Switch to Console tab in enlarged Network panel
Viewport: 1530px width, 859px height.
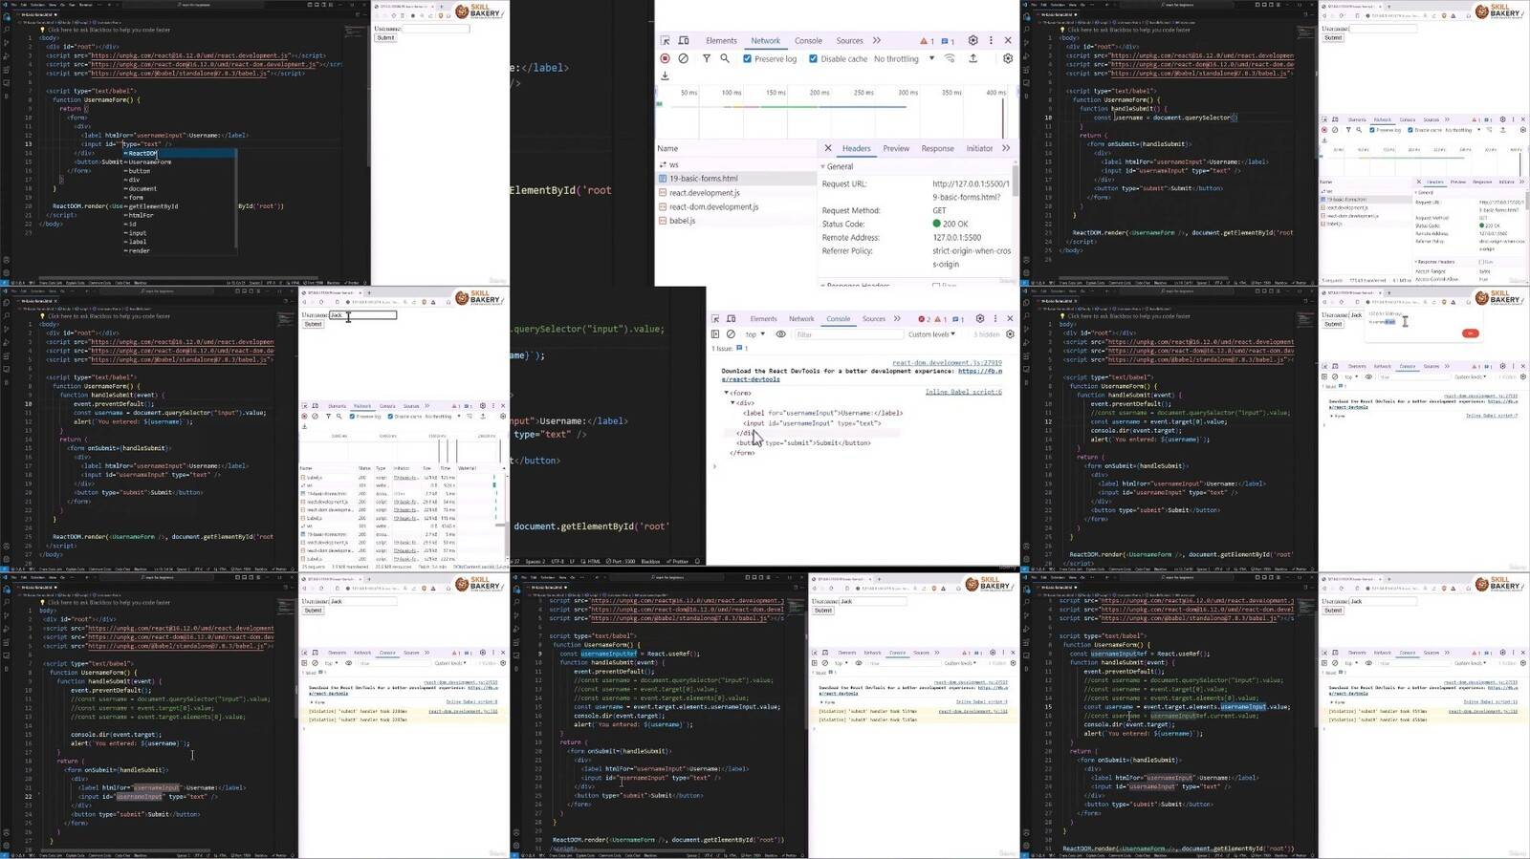click(x=808, y=41)
